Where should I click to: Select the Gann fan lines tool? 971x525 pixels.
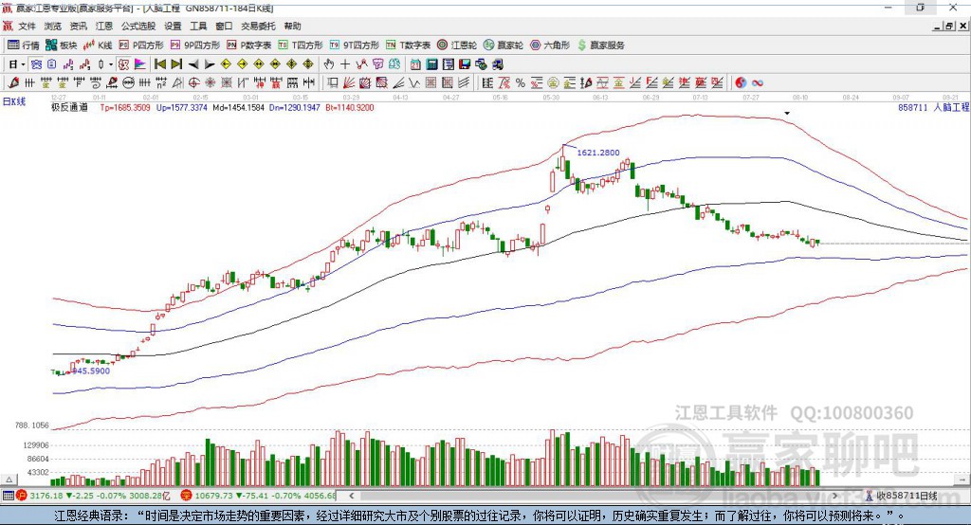[x=349, y=82]
